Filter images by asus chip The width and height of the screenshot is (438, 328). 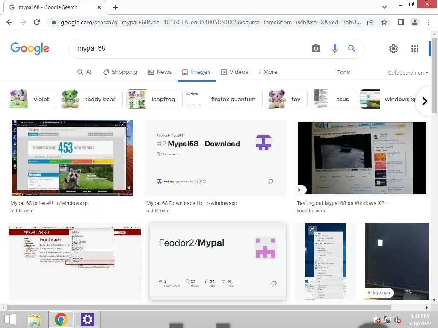pos(334,99)
